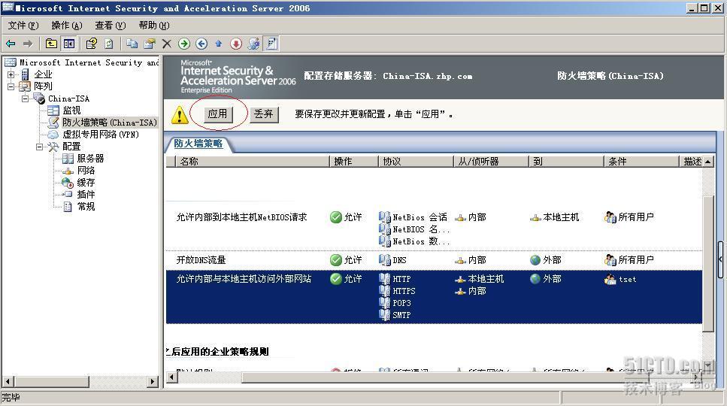Click the green allow icon on 开放DNS流量
Image resolution: width=727 pixels, height=406 pixels.
[x=335, y=260]
